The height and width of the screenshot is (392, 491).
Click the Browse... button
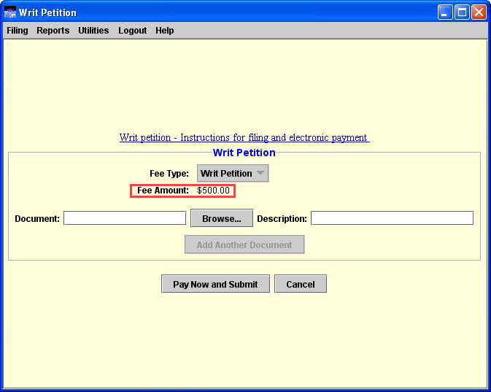coord(222,218)
